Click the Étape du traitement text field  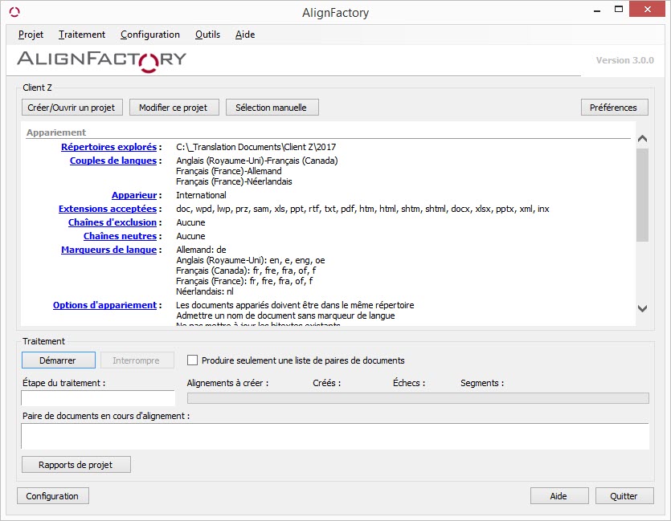97,397
